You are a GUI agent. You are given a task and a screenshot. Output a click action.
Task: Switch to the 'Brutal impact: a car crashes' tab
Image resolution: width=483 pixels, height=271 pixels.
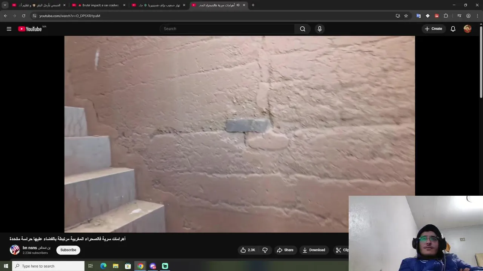point(99,5)
